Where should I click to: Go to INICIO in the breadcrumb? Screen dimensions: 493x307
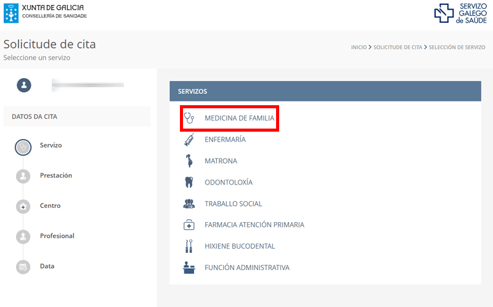[x=359, y=47]
